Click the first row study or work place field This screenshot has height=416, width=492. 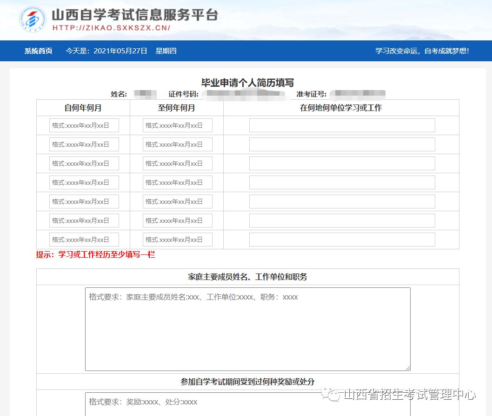point(342,125)
